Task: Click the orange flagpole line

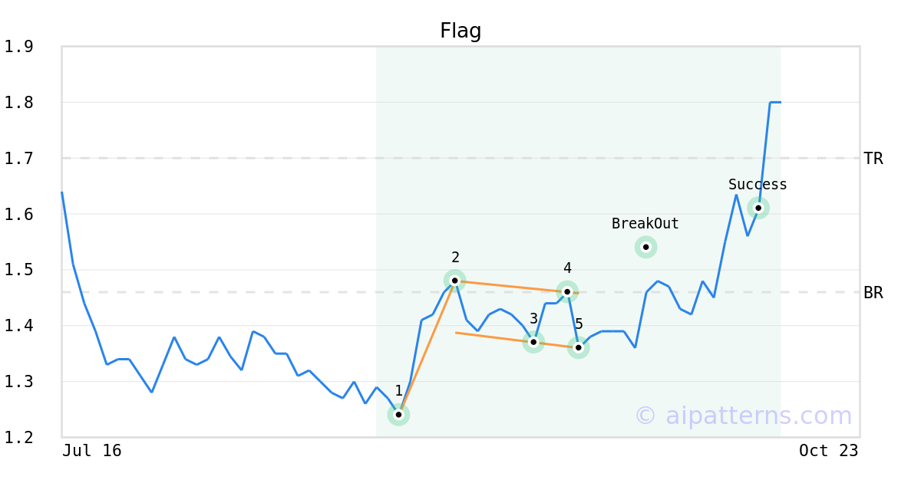Action: click(x=427, y=347)
